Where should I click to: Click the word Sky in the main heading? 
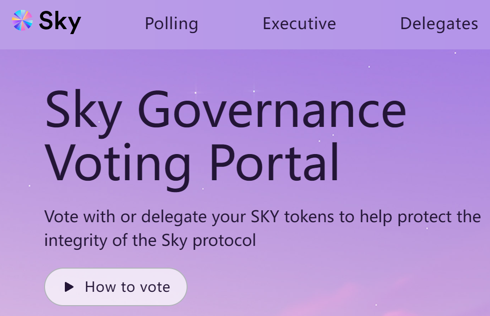[x=83, y=111]
